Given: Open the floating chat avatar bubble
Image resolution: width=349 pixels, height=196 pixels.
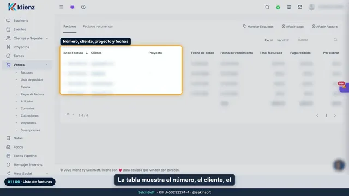Looking at the screenshot, I should (x=339, y=165).
